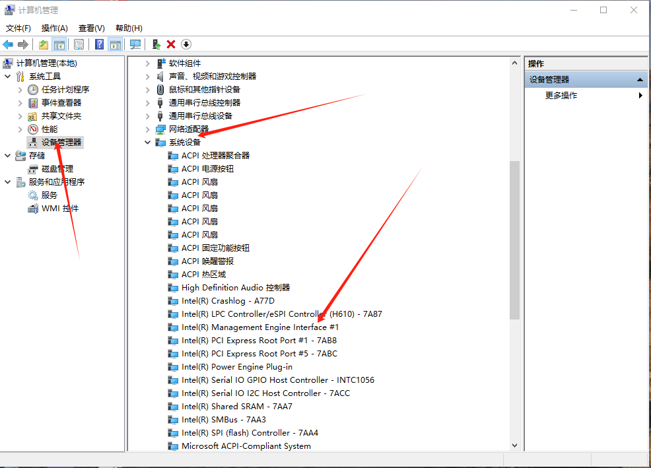Collapse the 系统设备 device category
The image size is (651, 468).
click(x=147, y=143)
